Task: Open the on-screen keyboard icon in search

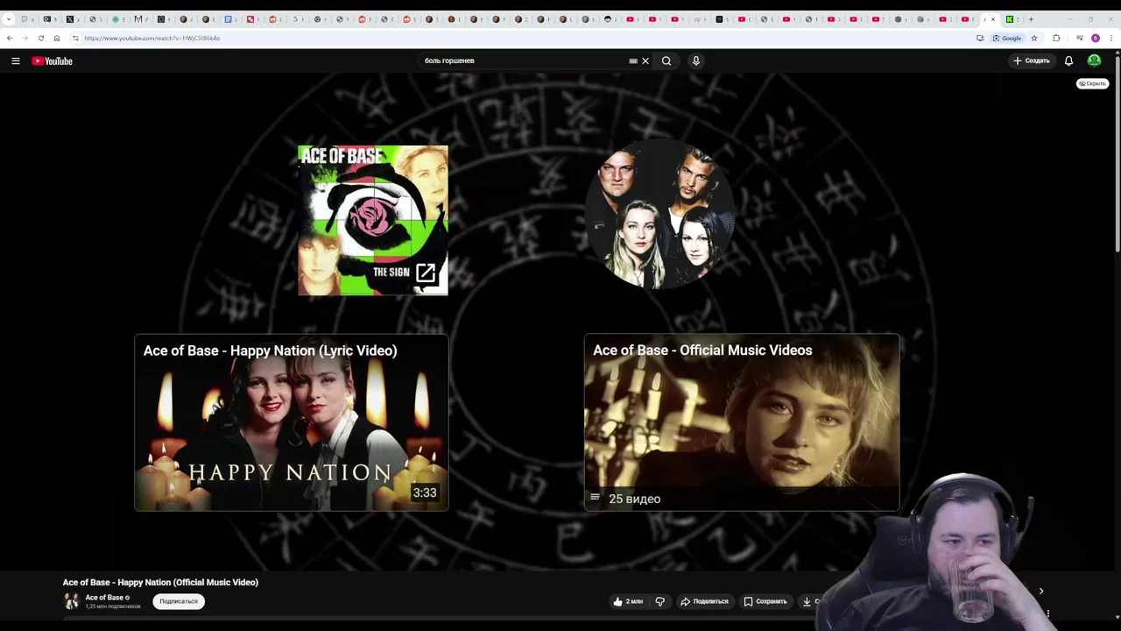Action: [633, 61]
